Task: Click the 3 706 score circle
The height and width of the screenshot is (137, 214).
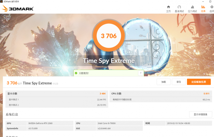Action: pyautogui.click(x=109, y=36)
